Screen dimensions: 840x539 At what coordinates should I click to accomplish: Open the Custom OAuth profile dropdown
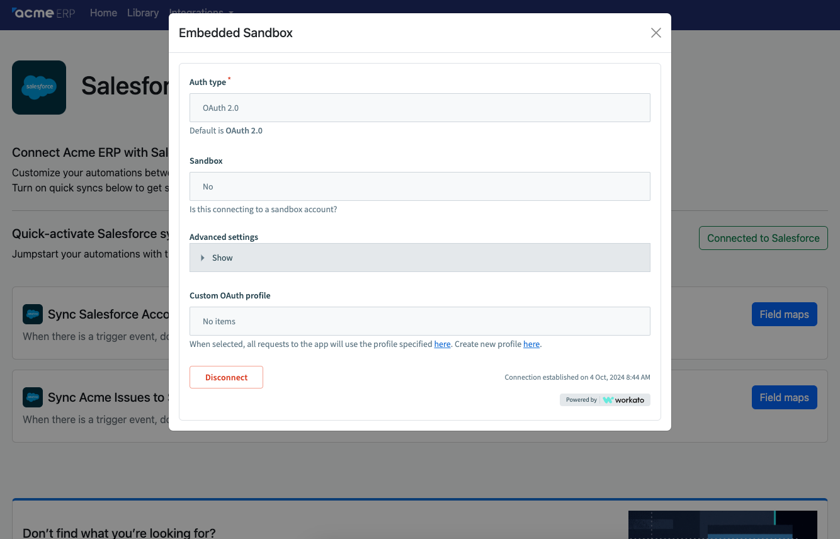pyautogui.click(x=419, y=321)
